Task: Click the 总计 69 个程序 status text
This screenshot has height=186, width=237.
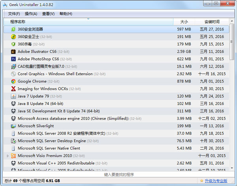Action: click(32, 181)
